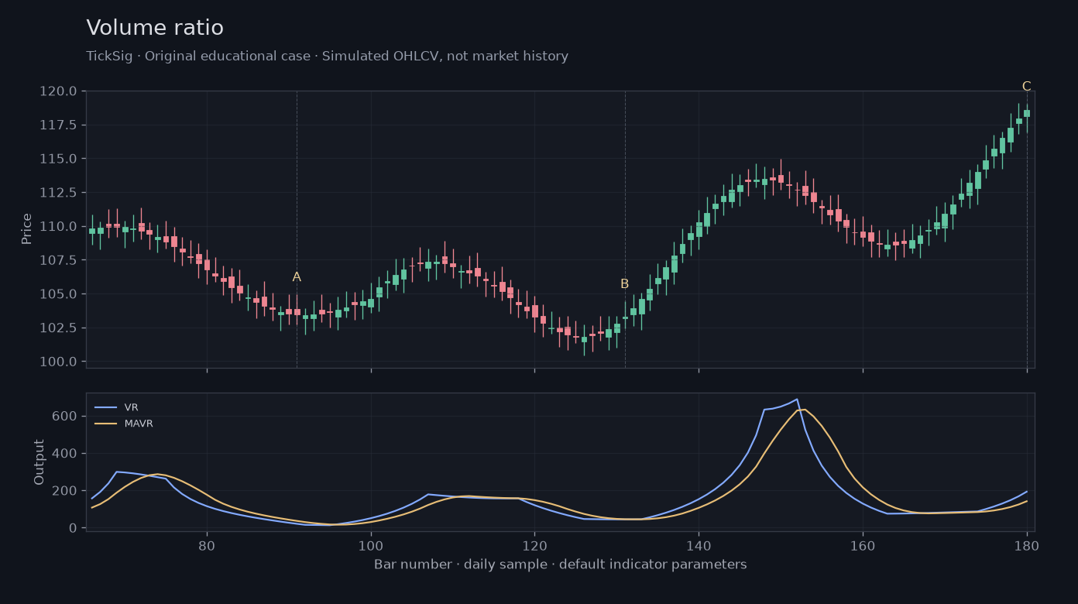This screenshot has width=1078, height=604.
Task: Click price tick label 115.0
Action: point(58,159)
